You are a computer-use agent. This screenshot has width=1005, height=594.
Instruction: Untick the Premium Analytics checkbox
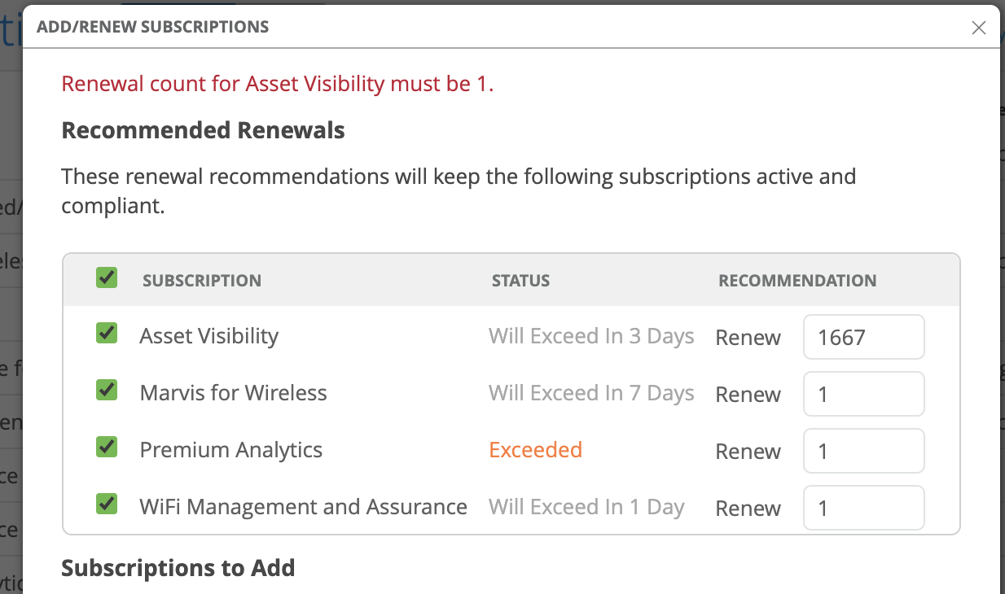point(107,447)
